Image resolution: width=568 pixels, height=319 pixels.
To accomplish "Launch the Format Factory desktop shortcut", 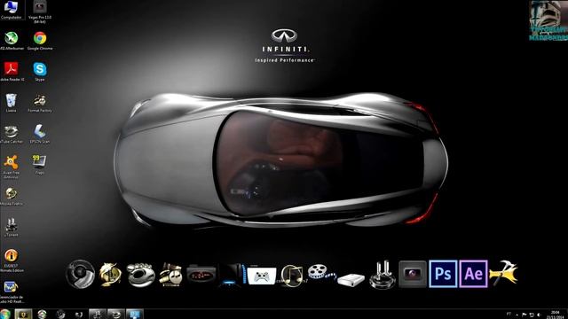I will (x=40, y=103).
